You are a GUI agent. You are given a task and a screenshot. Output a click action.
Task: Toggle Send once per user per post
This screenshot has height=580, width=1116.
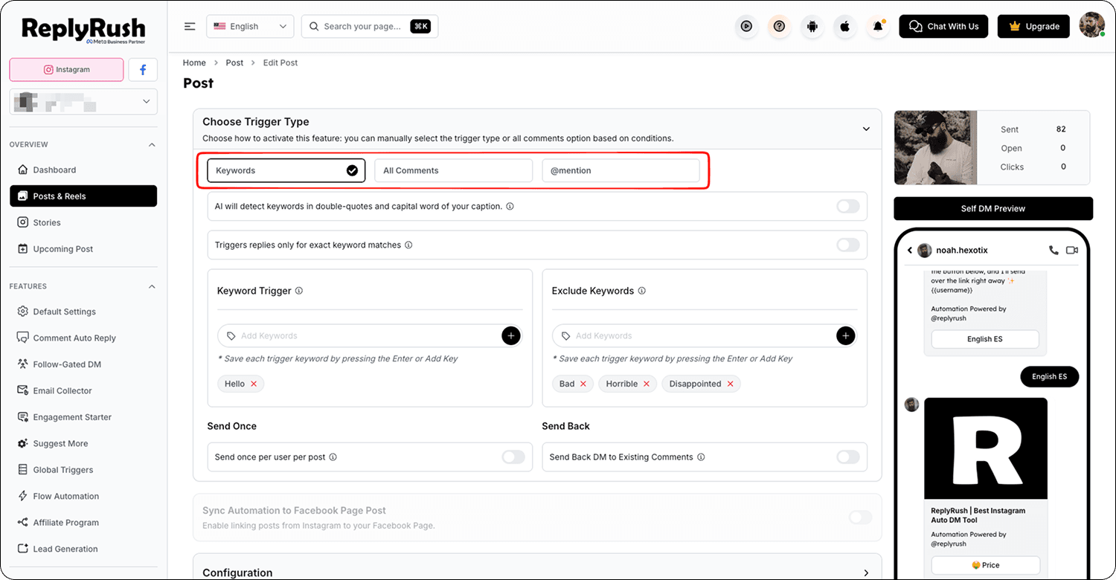point(513,457)
